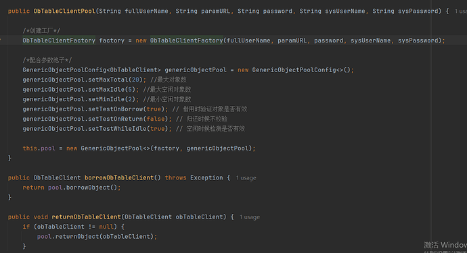This screenshot has width=467, height=253.
Task: Click the ObTableClientPool constructor name
Action: (x=64, y=11)
